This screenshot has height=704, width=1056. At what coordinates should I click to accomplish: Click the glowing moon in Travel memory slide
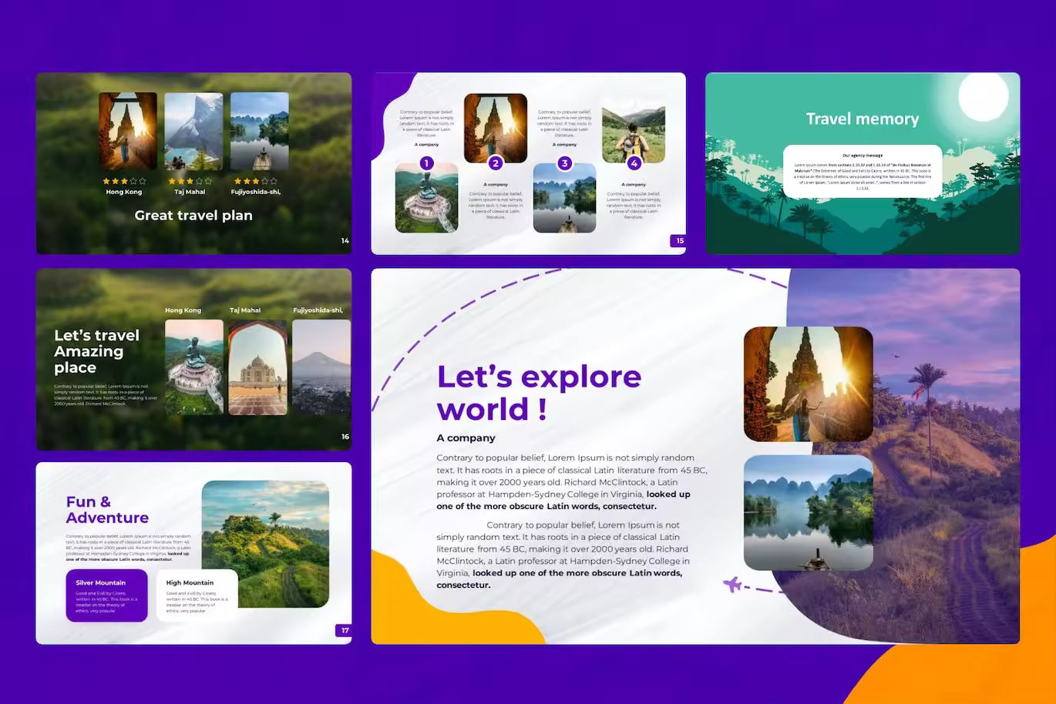click(x=984, y=98)
